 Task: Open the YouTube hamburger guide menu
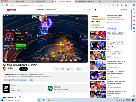[x=4, y=10]
